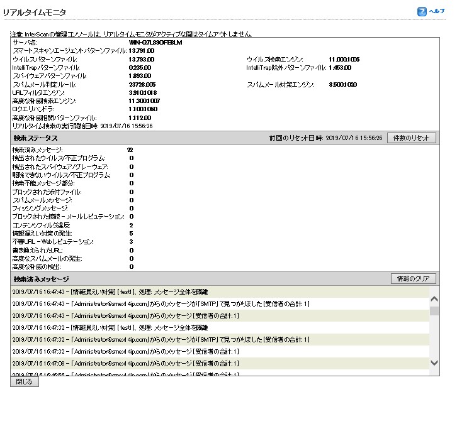Select the 16:47:08 Administrator message log entry
Image resolution: width=457 pixels, height=446 pixels.
125,363
